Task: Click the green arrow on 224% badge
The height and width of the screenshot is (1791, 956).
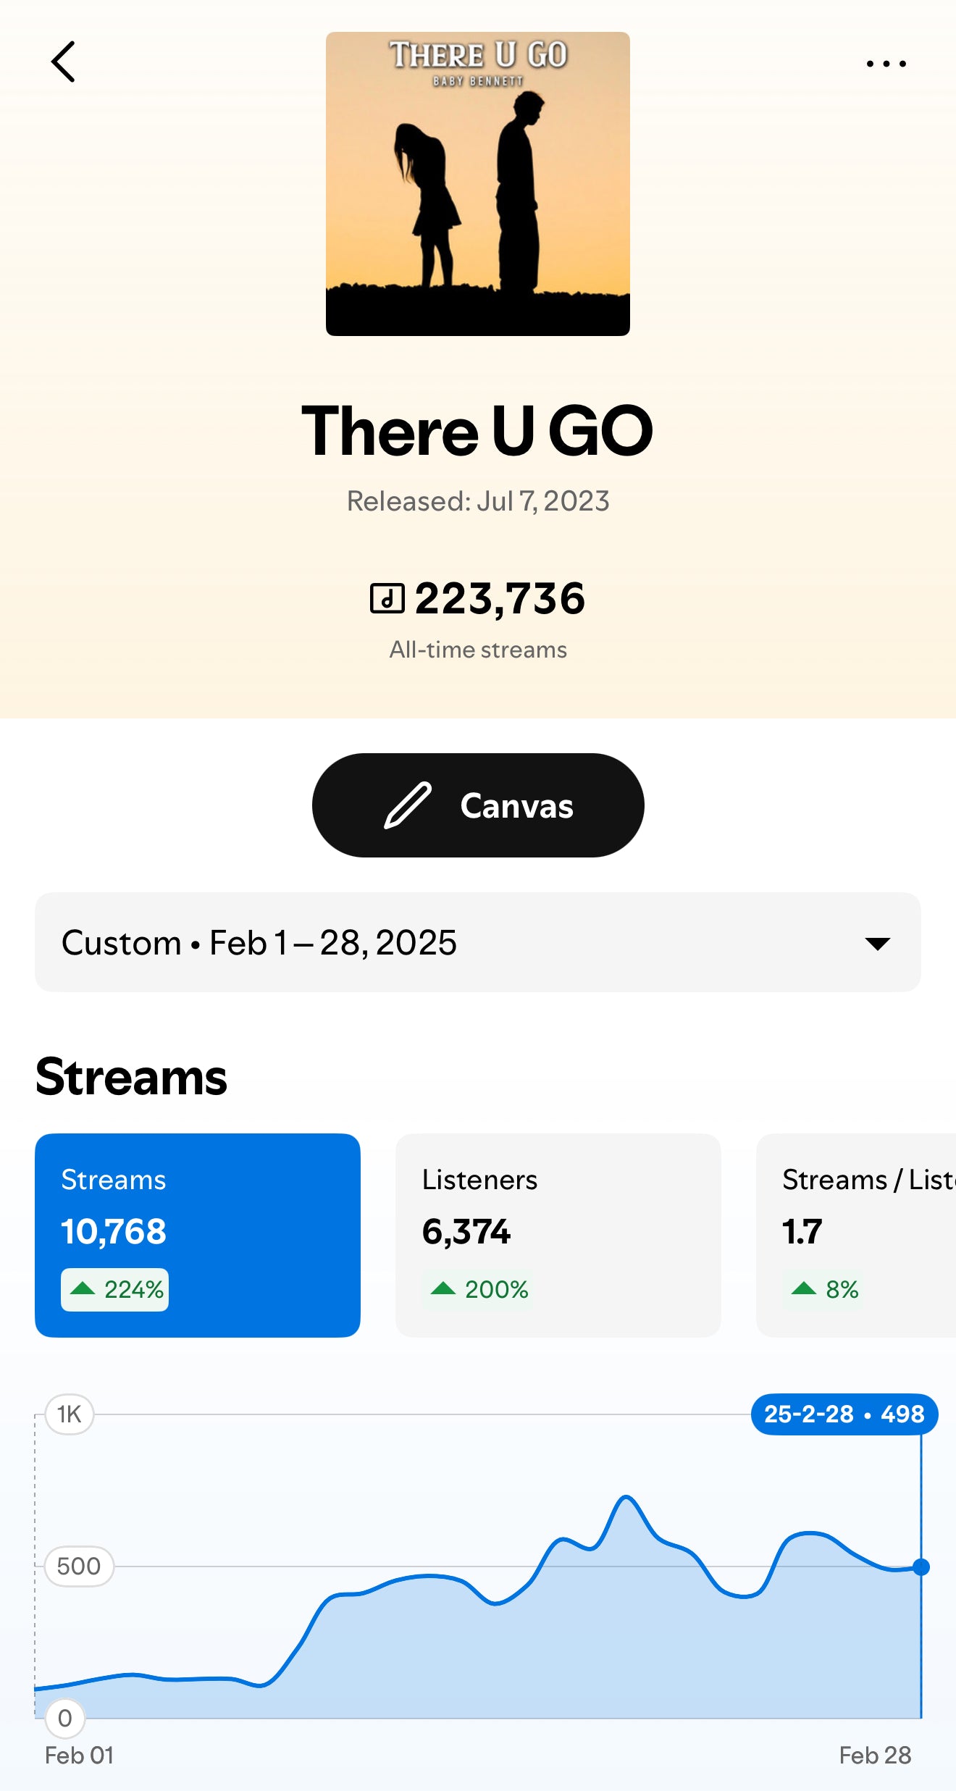Action: (83, 1288)
